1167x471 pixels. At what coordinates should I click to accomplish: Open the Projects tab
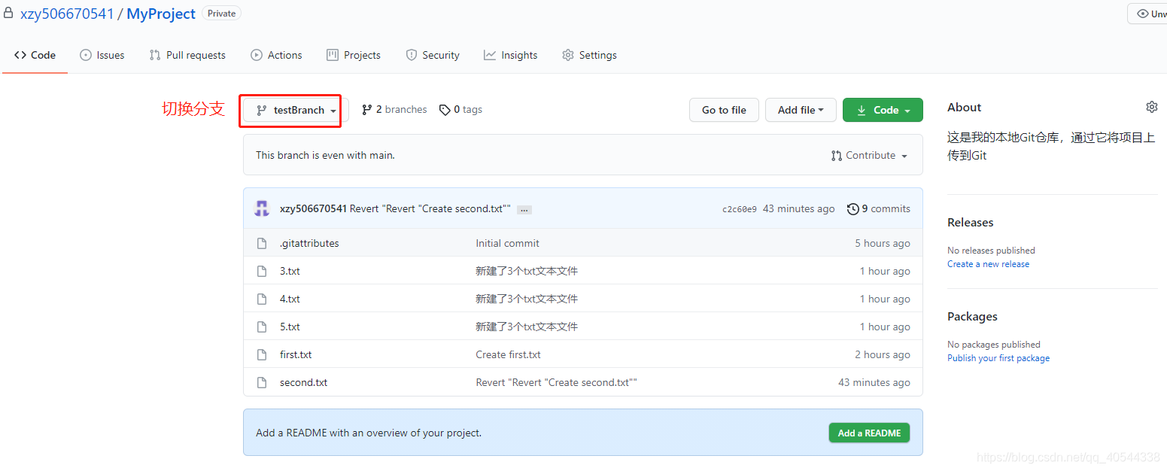point(354,55)
